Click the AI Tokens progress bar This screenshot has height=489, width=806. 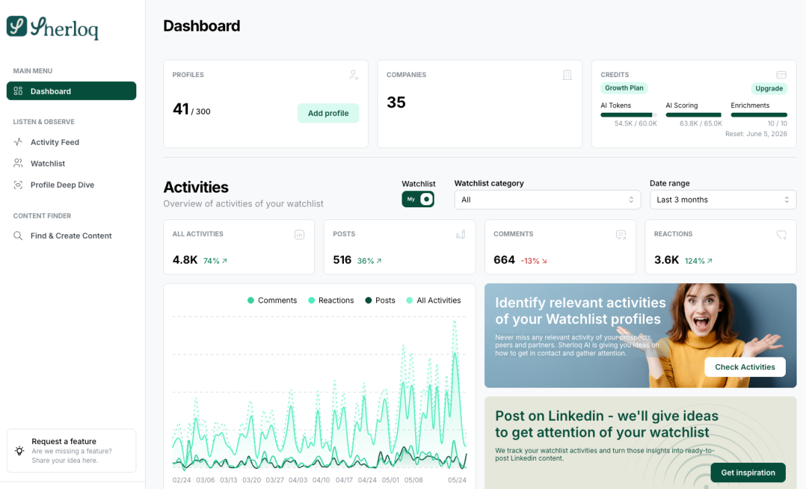coord(629,115)
